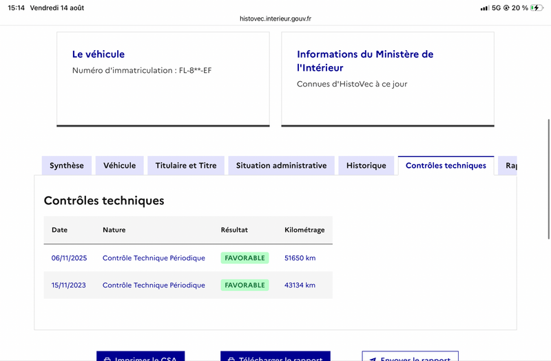Click the Le véhicule card title

98,54
